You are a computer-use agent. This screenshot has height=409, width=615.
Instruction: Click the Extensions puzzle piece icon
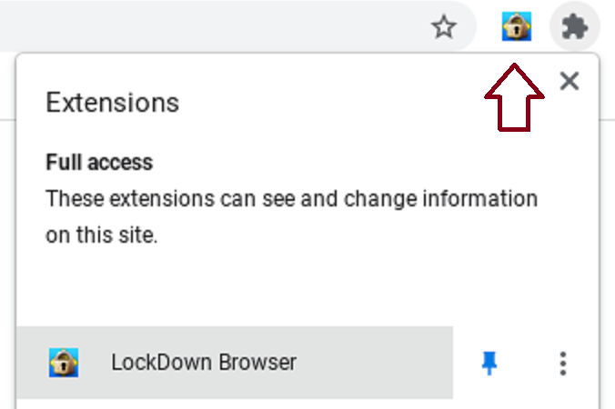[575, 26]
